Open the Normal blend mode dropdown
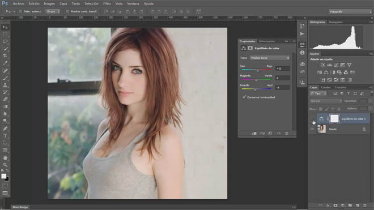The image size is (374, 210). [x=326, y=101]
